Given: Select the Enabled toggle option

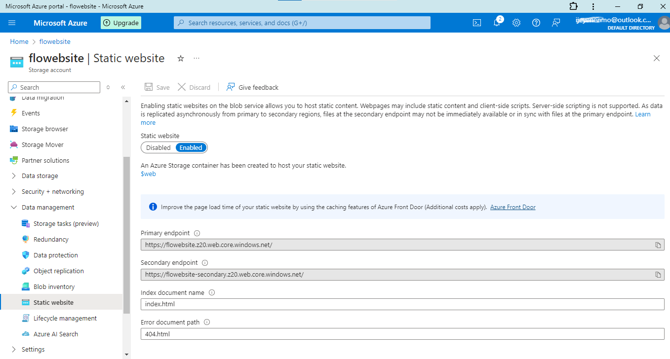Looking at the screenshot, I should pos(191,147).
